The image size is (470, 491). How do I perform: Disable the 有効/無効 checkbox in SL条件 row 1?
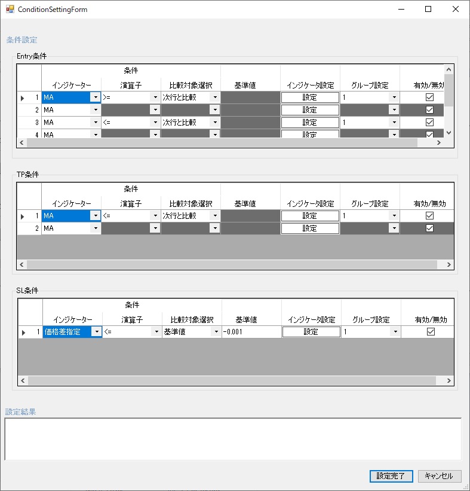[x=430, y=332]
